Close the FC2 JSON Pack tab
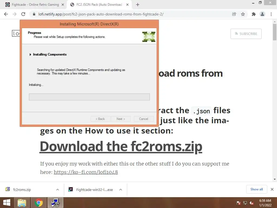This screenshot has width=277, height=208. tap(127, 5)
